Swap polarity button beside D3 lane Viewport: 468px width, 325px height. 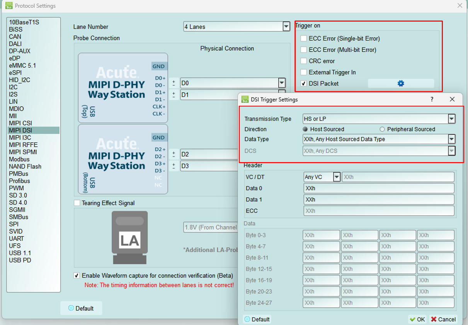174,166
